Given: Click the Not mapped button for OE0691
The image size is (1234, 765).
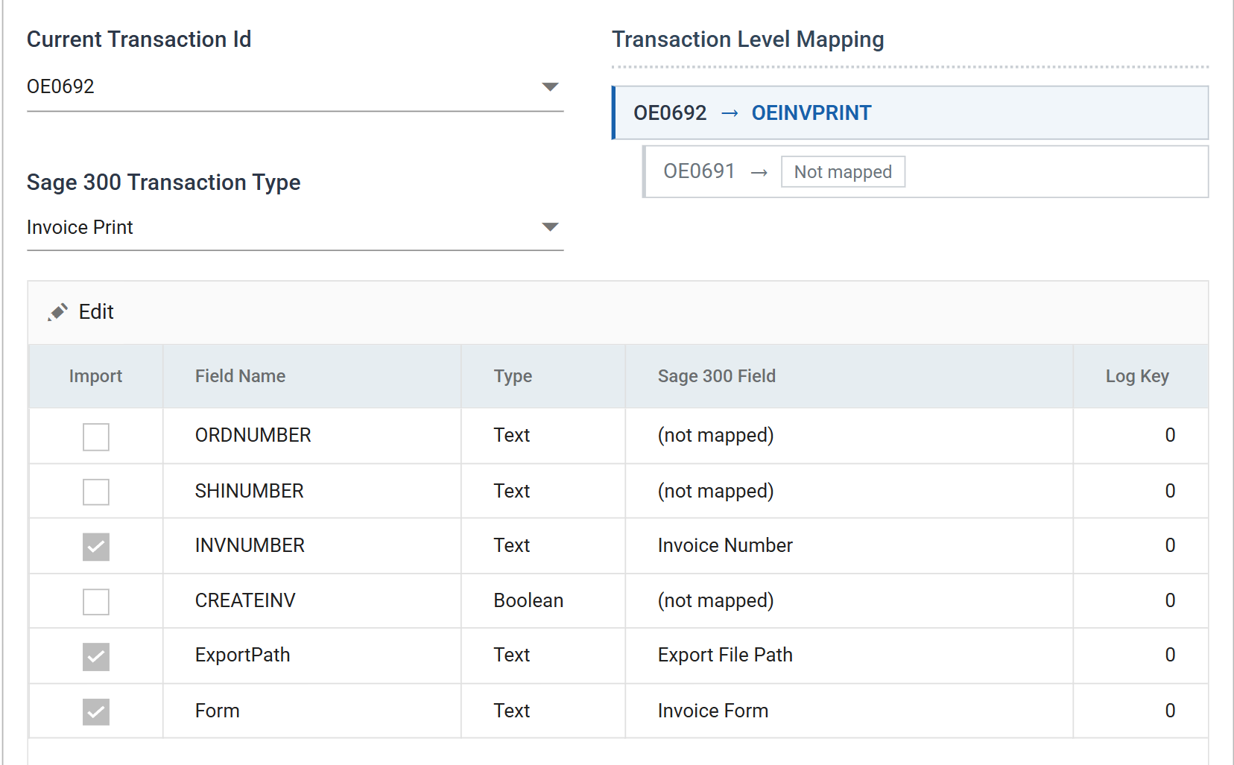Looking at the screenshot, I should click(843, 172).
